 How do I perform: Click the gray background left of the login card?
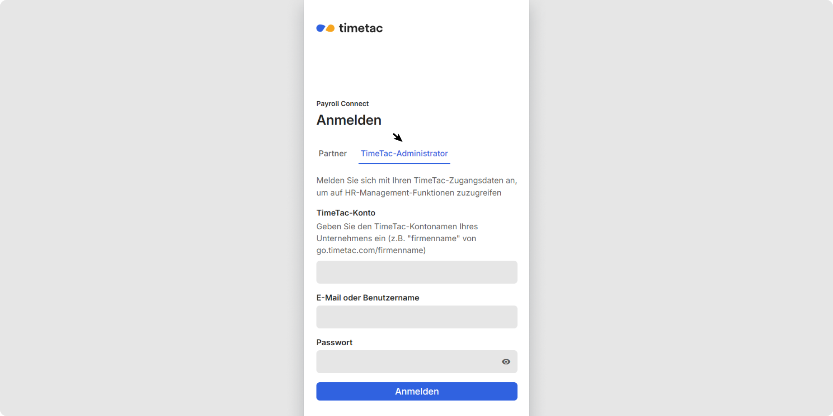(x=150, y=208)
